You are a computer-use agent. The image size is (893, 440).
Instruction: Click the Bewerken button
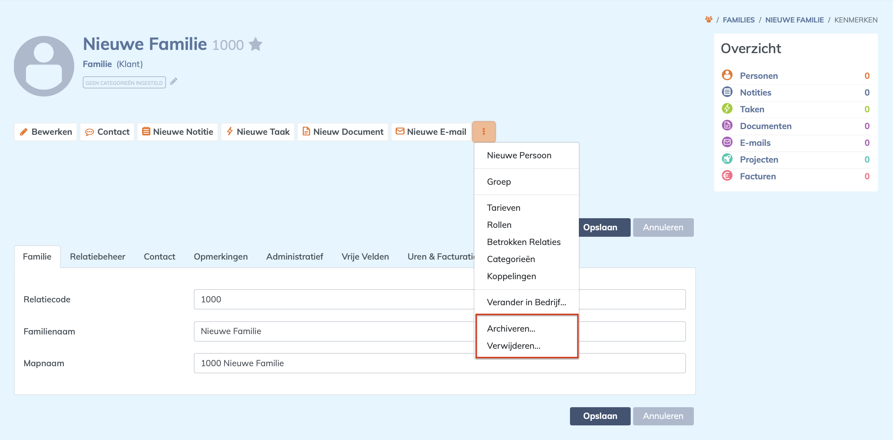[x=46, y=132]
